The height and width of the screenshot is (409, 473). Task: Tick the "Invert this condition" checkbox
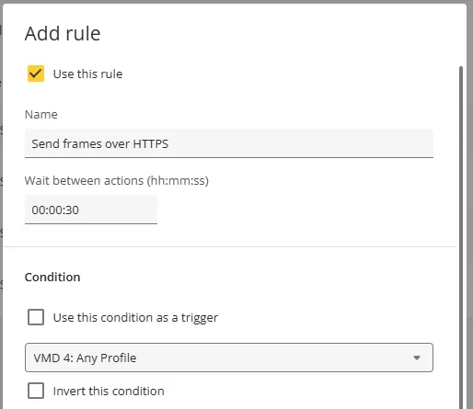(36, 391)
